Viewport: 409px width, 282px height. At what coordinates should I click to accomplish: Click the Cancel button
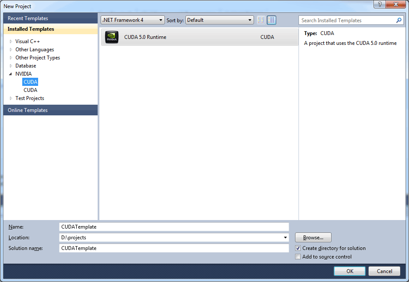click(x=384, y=271)
